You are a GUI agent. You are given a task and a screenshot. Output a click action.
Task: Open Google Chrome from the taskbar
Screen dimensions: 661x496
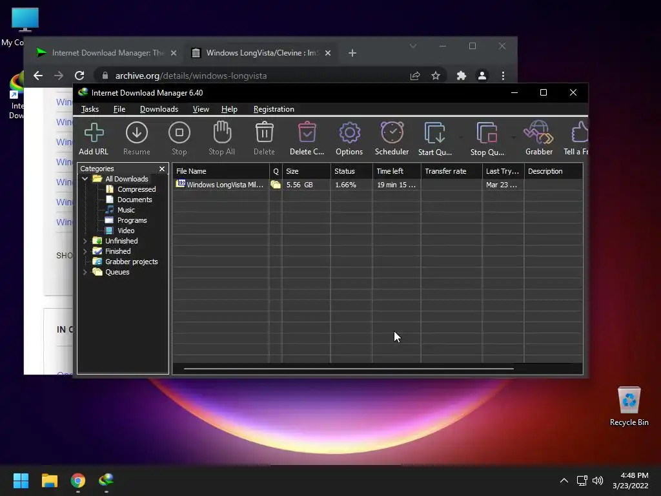78,480
